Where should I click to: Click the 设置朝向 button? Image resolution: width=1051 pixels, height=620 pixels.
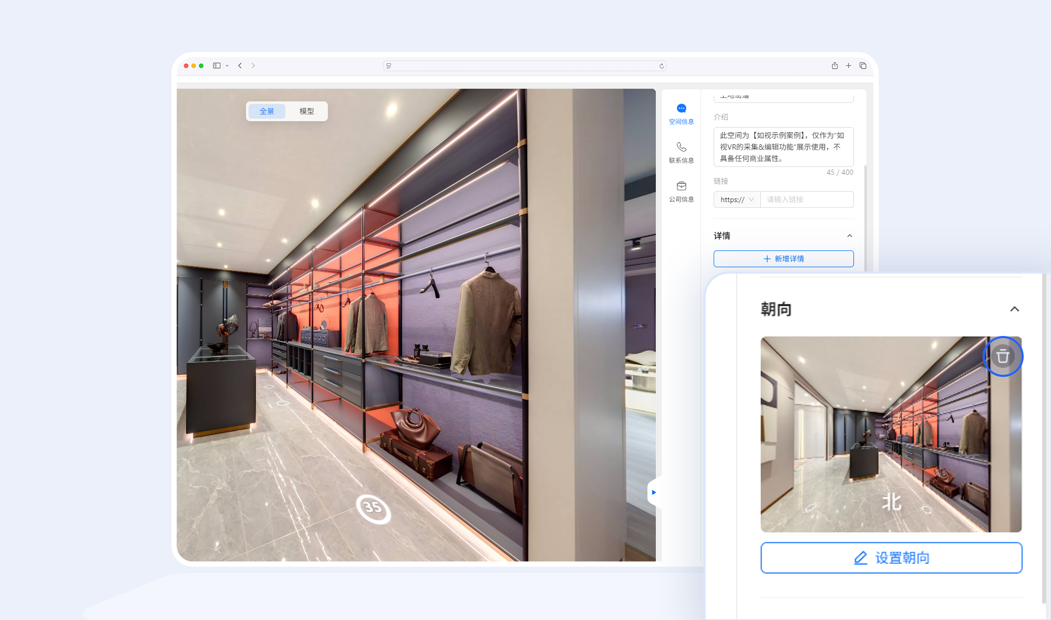(891, 558)
